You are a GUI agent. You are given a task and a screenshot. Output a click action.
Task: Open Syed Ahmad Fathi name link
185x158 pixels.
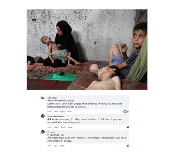pos(56,135)
